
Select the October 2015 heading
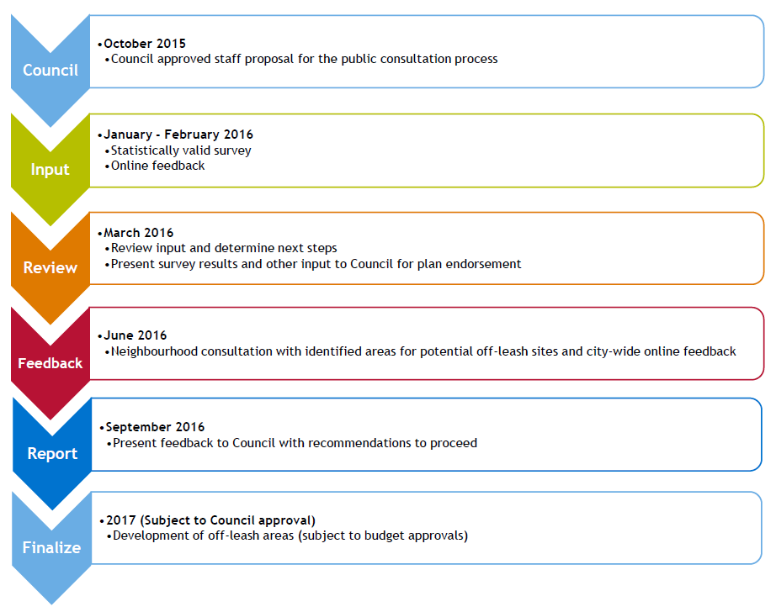coord(145,44)
